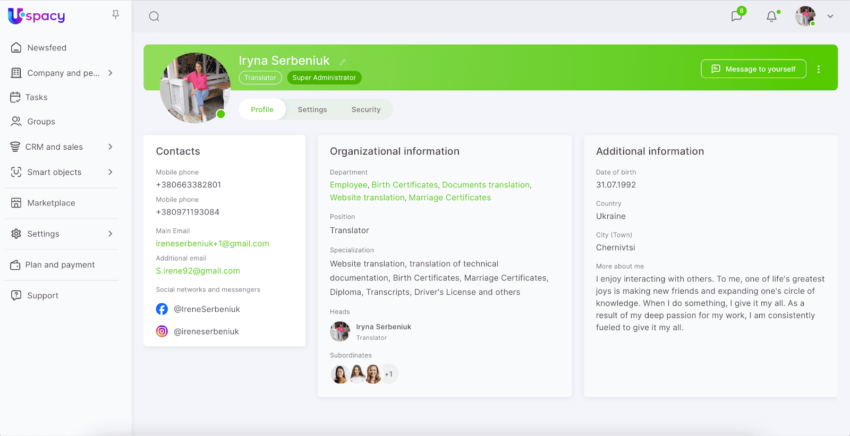Go to Marketplace in the sidebar
Image resolution: width=850 pixels, height=436 pixels.
pos(51,203)
